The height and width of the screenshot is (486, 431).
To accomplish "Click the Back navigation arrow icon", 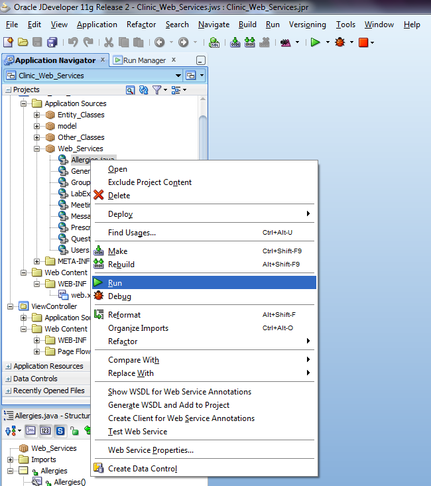I will pos(160,42).
